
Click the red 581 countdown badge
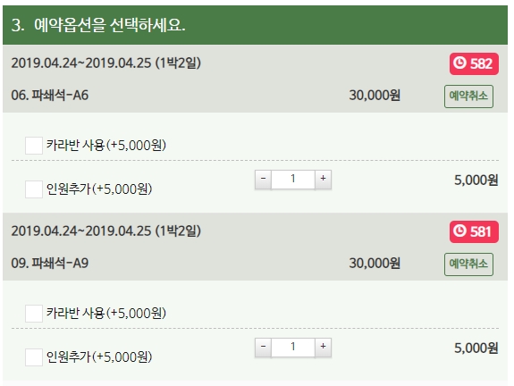point(474,231)
